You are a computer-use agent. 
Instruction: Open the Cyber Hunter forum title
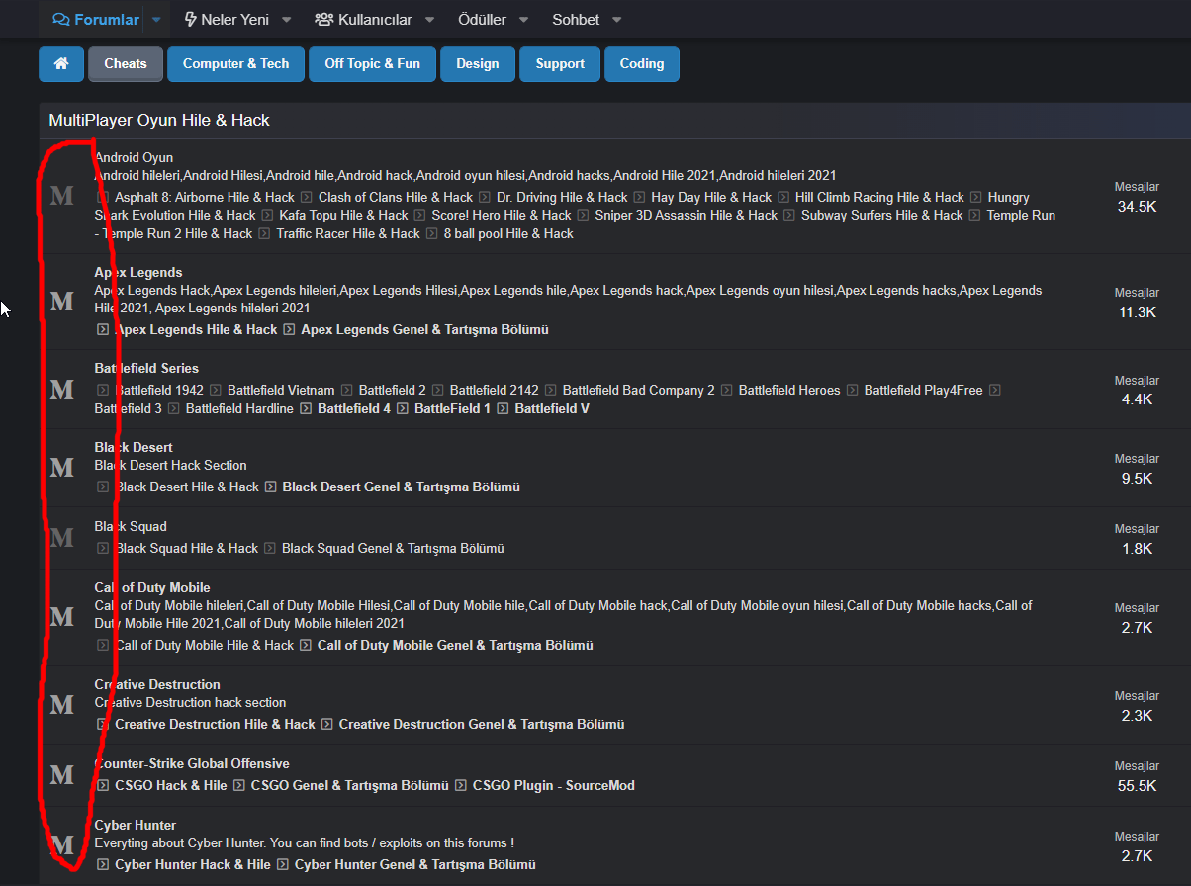click(136, 825)
